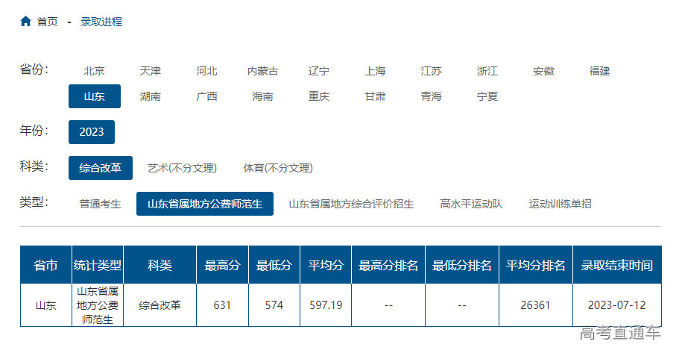
Task: Click the 2023 year button
Action: pos(92,132)
